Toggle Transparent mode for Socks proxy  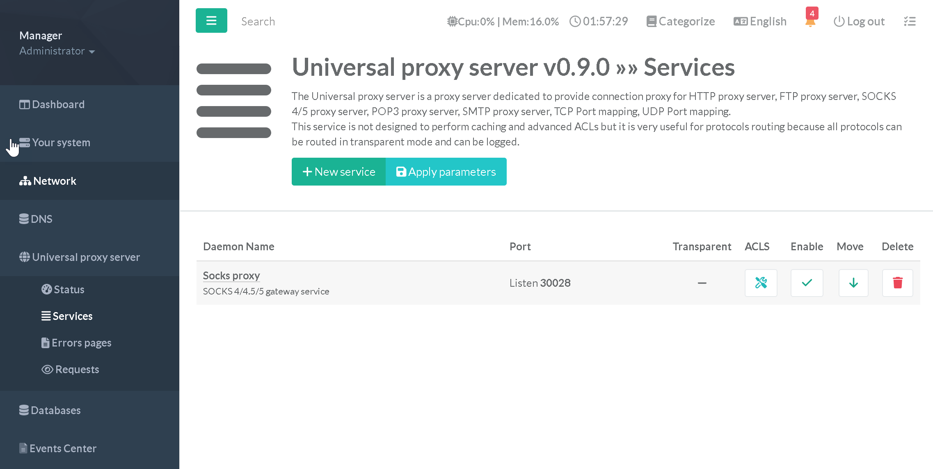pos(702,283)
